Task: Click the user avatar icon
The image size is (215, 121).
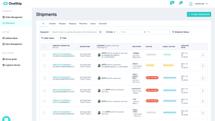Action: point(191,4)
